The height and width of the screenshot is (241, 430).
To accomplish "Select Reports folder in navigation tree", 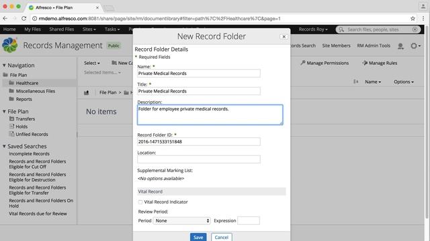I will 24,99.
